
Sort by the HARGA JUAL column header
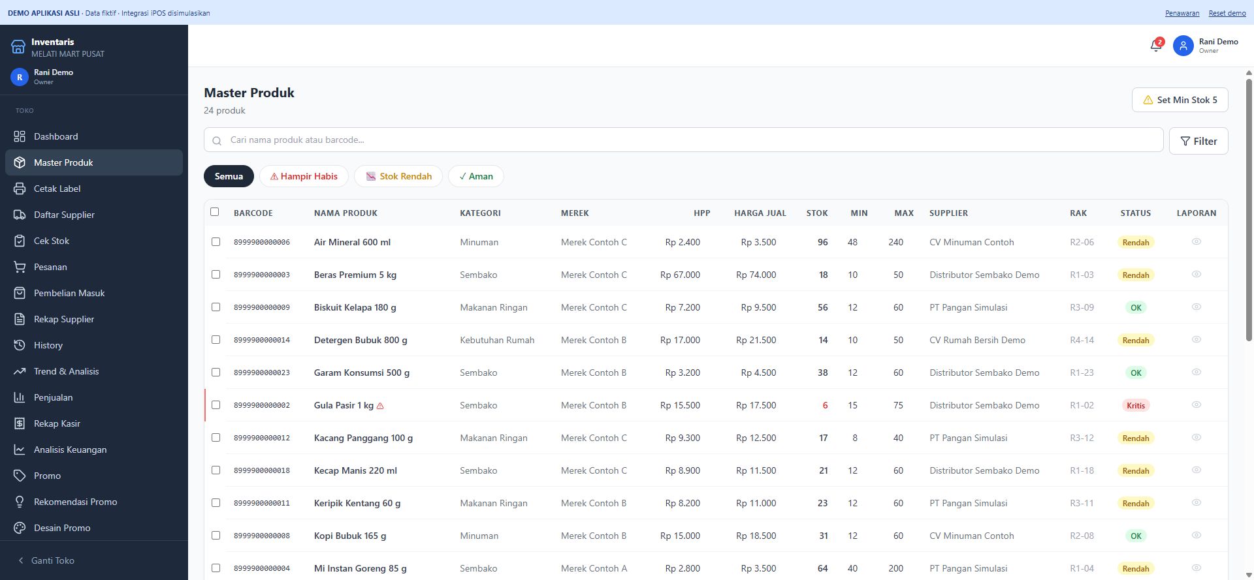[760, 213]
